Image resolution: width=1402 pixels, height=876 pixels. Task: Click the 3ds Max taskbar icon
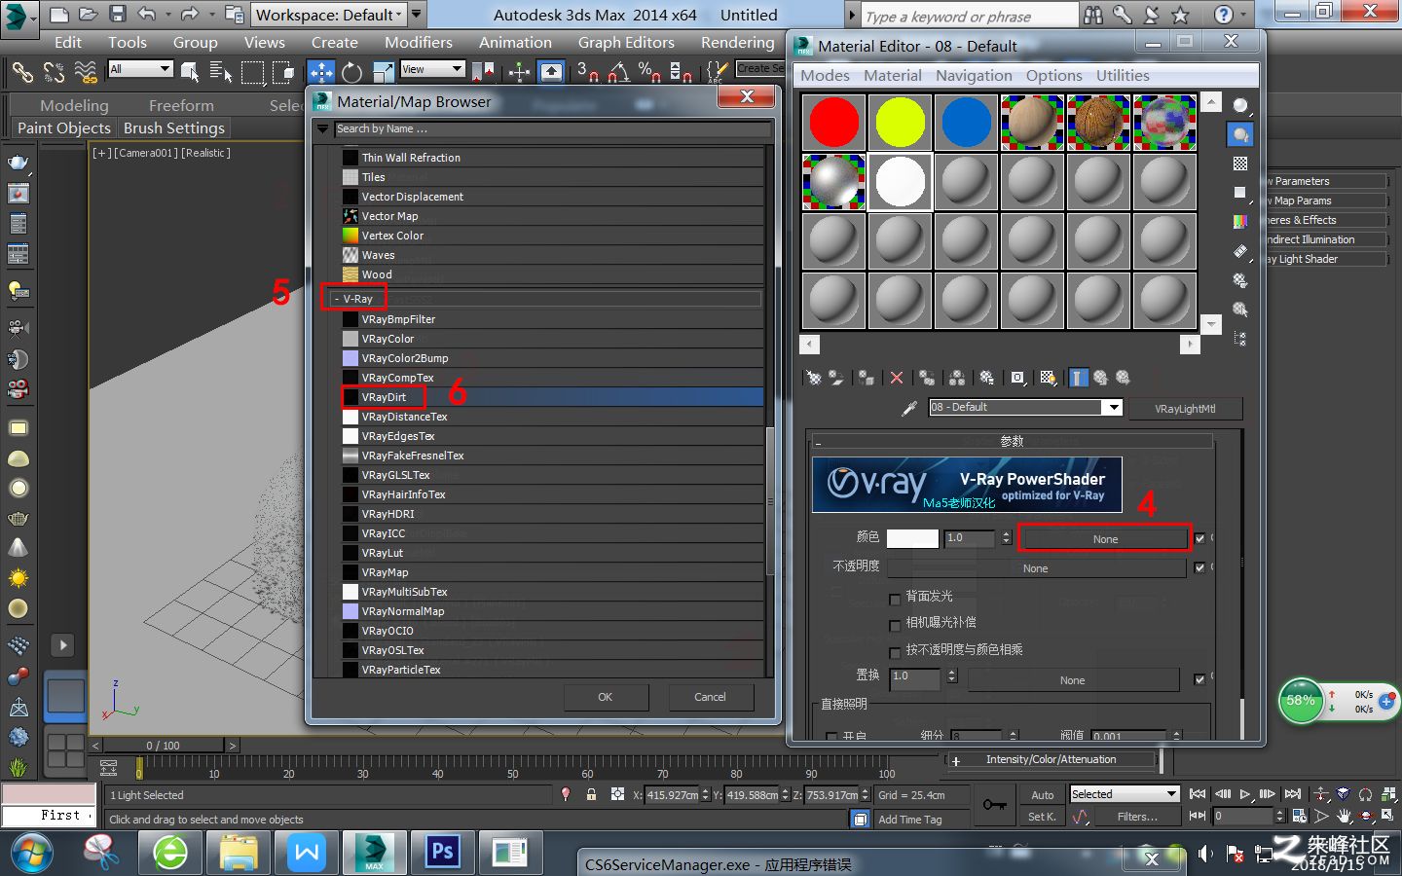(x=375, y=853)
